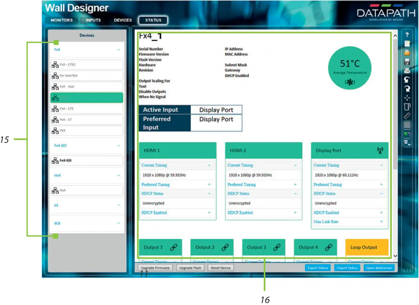Screen dimensions: 419x305
Task: Collapse Current Timing under HDMI 1
Action: pyautogui.click(x=209, y=165)
